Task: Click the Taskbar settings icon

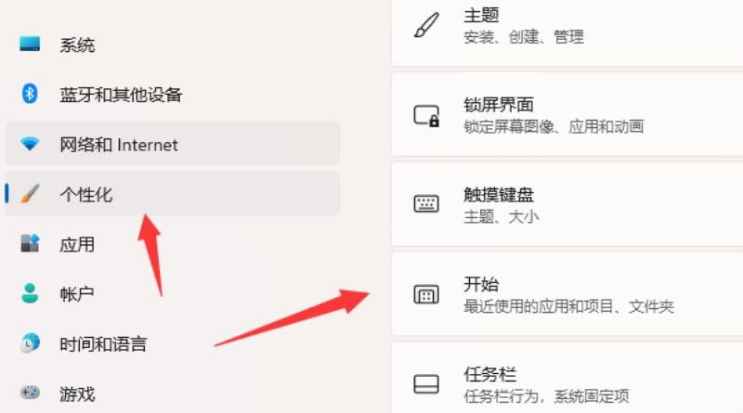Action: (426, 384)
